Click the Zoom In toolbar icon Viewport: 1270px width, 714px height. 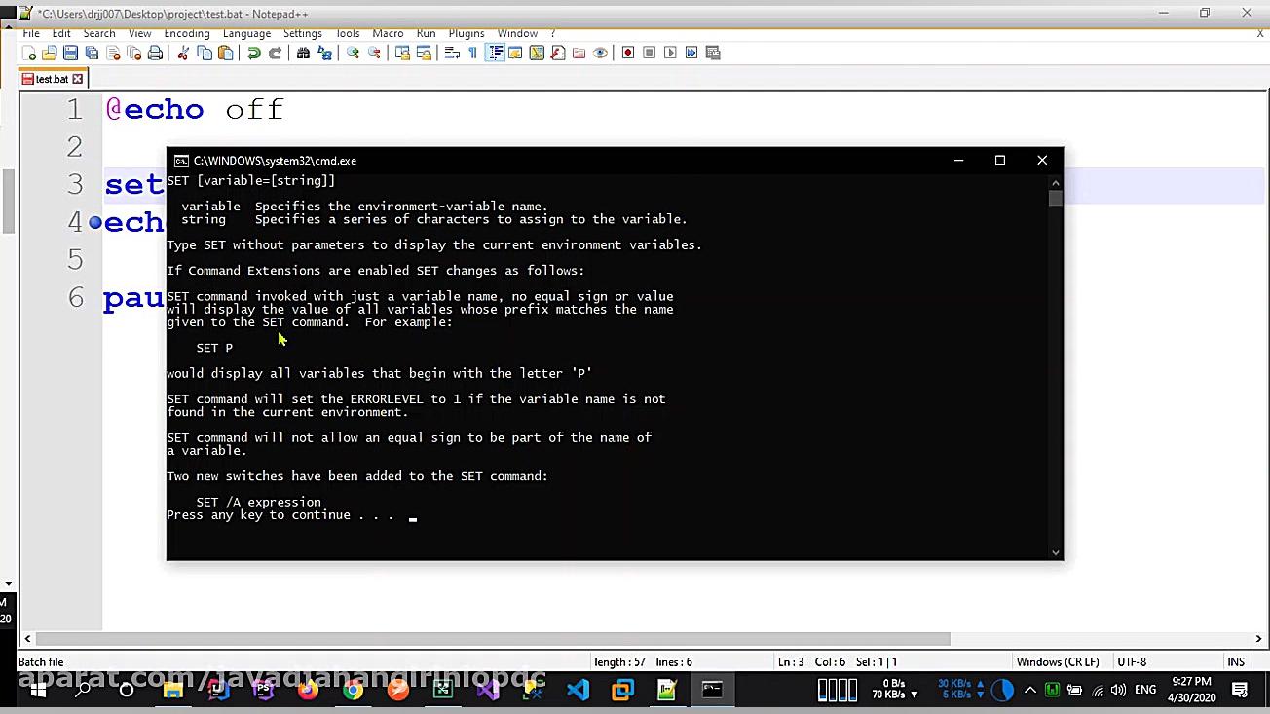pos(353,53)
